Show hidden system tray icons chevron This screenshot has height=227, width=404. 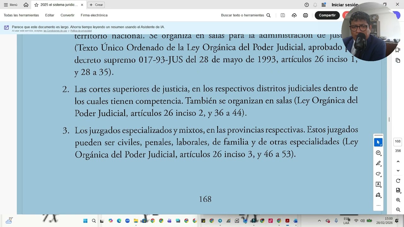click(x=319, y=221)
